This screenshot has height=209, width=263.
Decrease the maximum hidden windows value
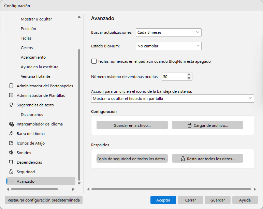point(189,78)
